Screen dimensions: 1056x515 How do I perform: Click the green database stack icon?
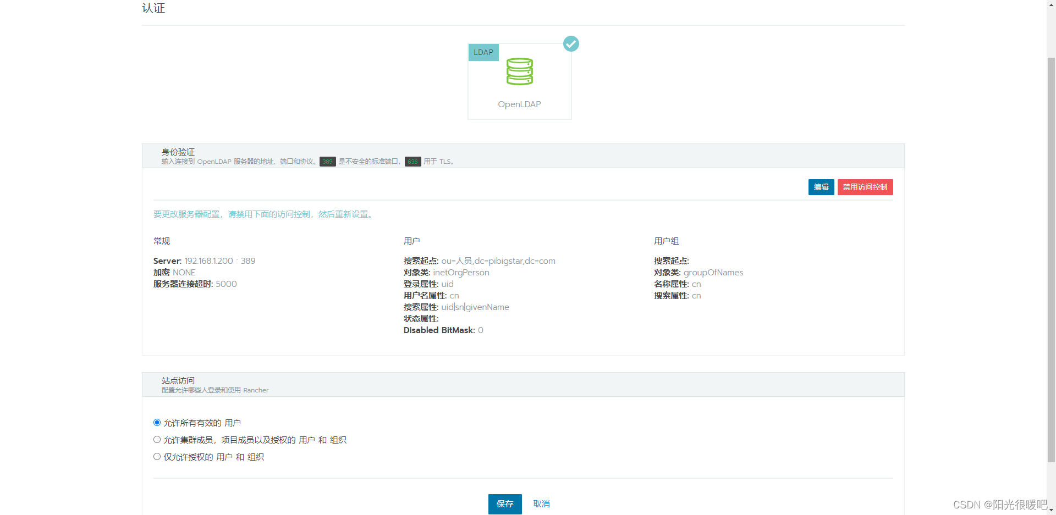click(x=520, y=71)
